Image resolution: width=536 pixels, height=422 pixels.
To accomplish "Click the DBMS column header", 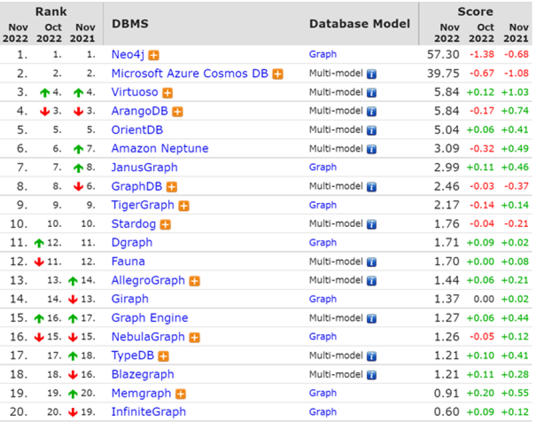I will 130,24.
